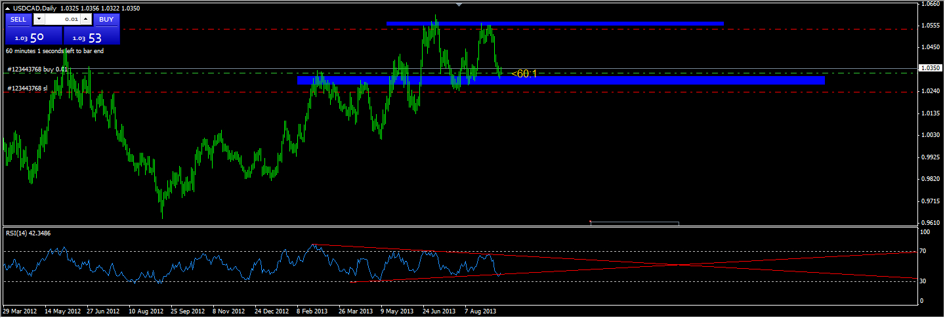Click the 1.0240 price axis label
This screenshot has height=318, width=945.
(932, 91)
